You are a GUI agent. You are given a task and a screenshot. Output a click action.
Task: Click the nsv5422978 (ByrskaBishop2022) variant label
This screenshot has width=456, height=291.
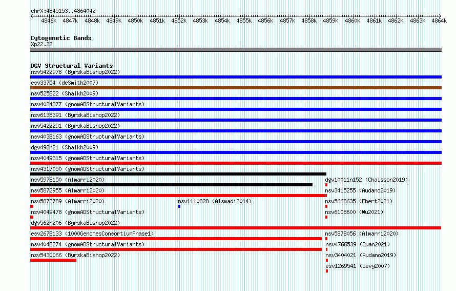(75, 72)
